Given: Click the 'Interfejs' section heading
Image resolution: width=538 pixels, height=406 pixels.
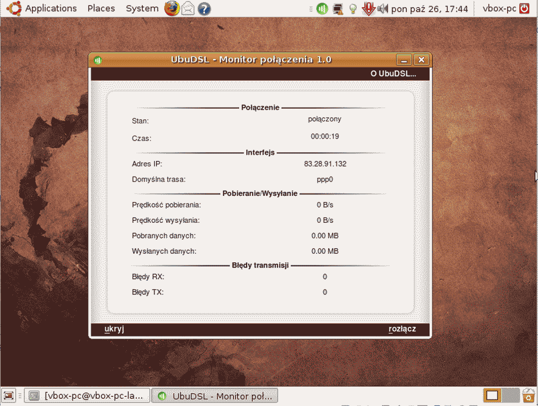Looking at the screenshot, I should (260, 152).
